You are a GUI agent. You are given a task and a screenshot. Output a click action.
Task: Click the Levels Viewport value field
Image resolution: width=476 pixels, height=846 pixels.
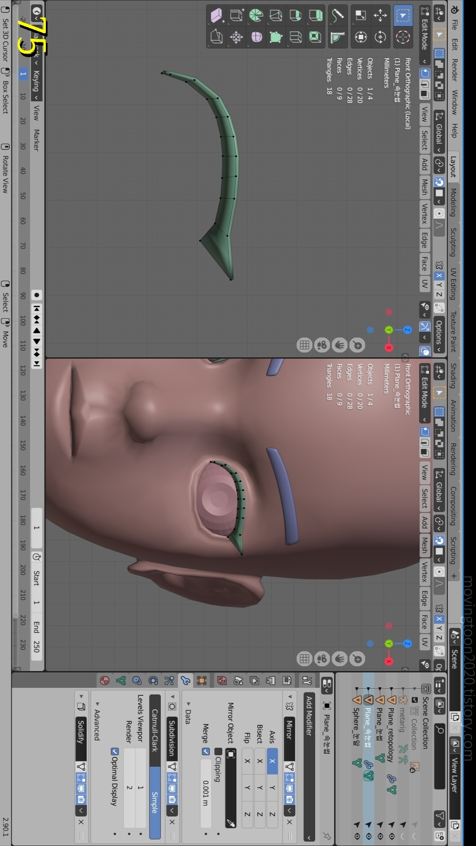pyautogui.click(x=140, y=787)
